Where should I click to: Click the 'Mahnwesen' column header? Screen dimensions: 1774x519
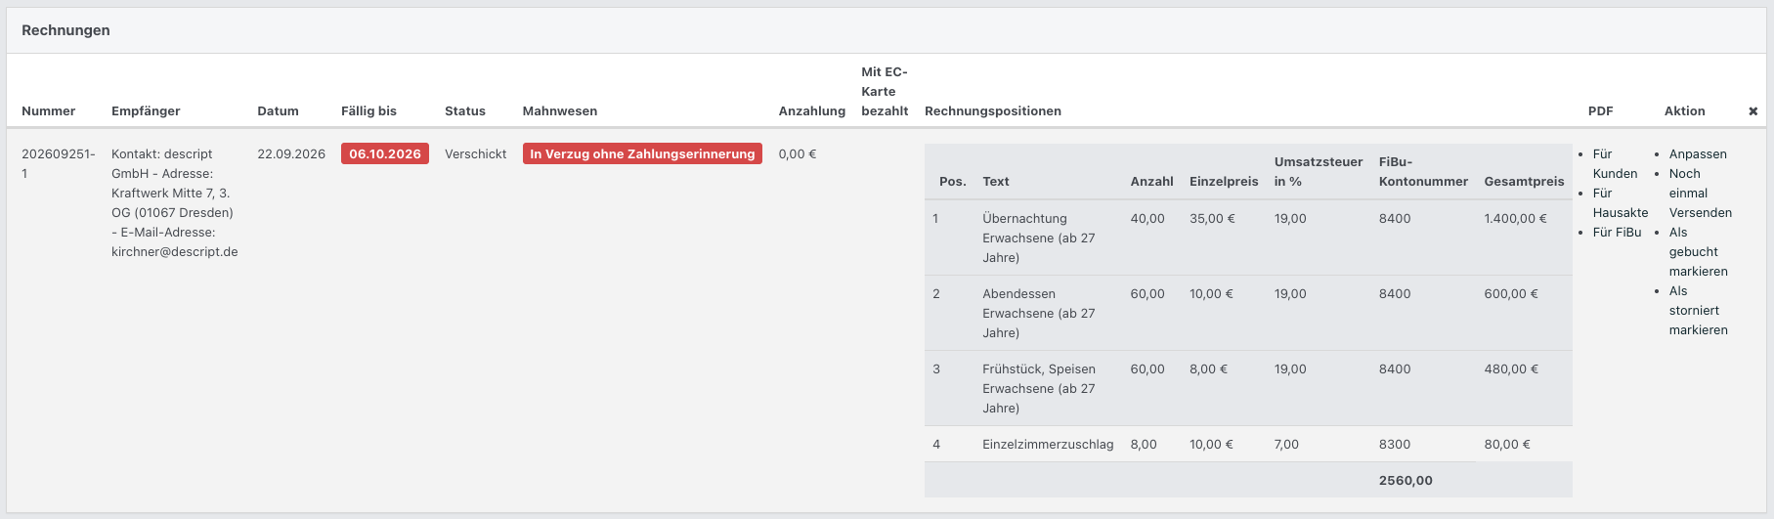[x=559, y=111]
